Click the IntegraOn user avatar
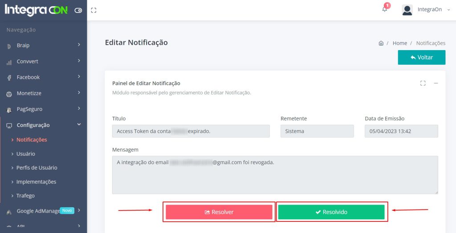This screenshot has height=233, width=456. tap(407, 10)
